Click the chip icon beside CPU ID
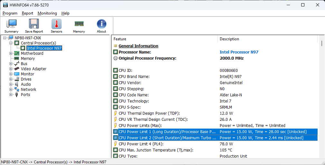The width and height of the screenshot is (325, 165). pos(116,71)
